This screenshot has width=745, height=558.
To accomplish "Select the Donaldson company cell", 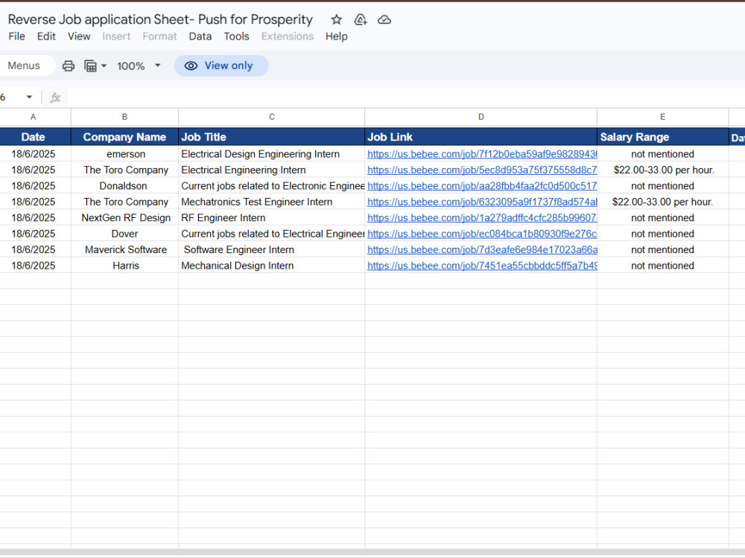I will (124, 186).
